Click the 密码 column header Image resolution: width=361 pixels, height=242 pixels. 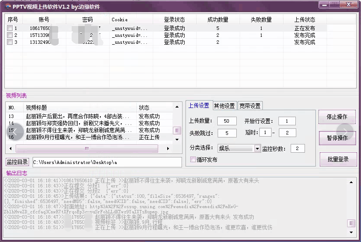(x=87, y=20)
